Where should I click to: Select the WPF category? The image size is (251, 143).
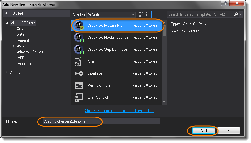pos(20,58)
